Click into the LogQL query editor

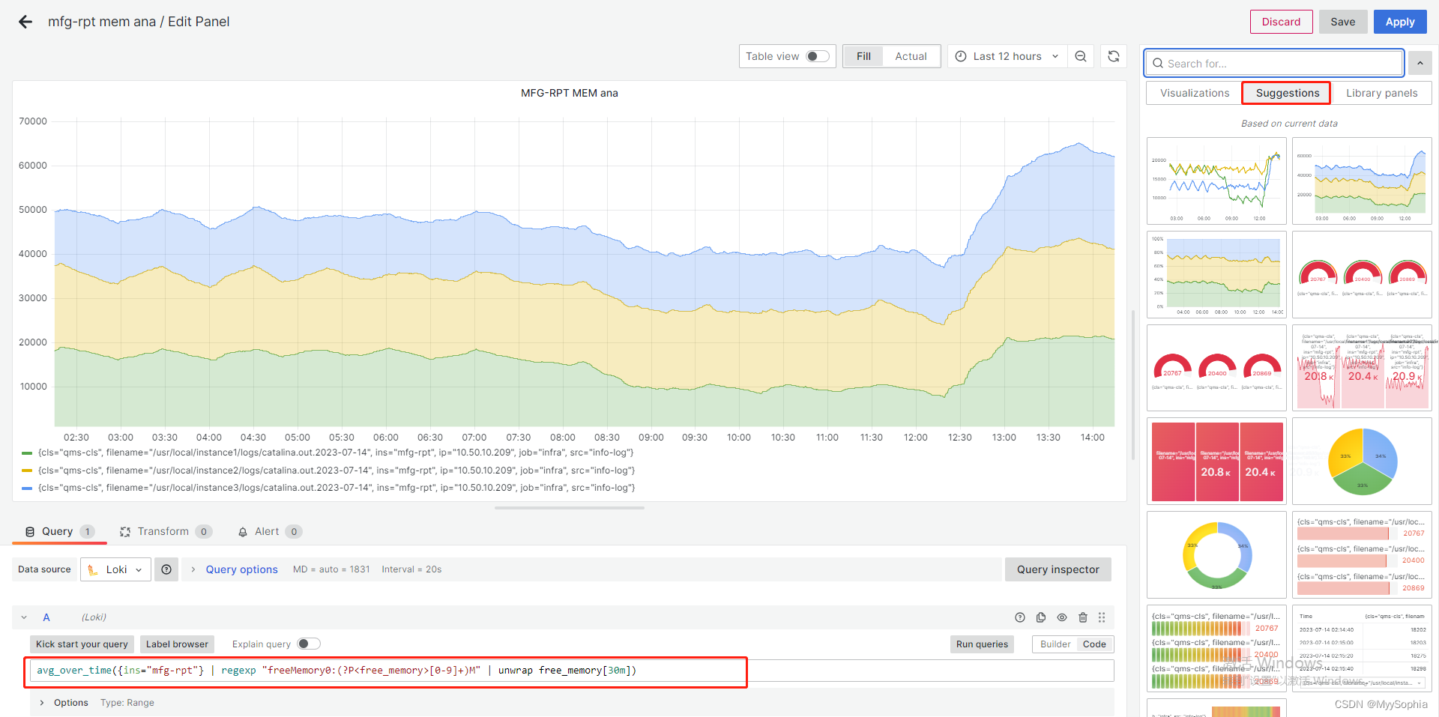[571, 671]
